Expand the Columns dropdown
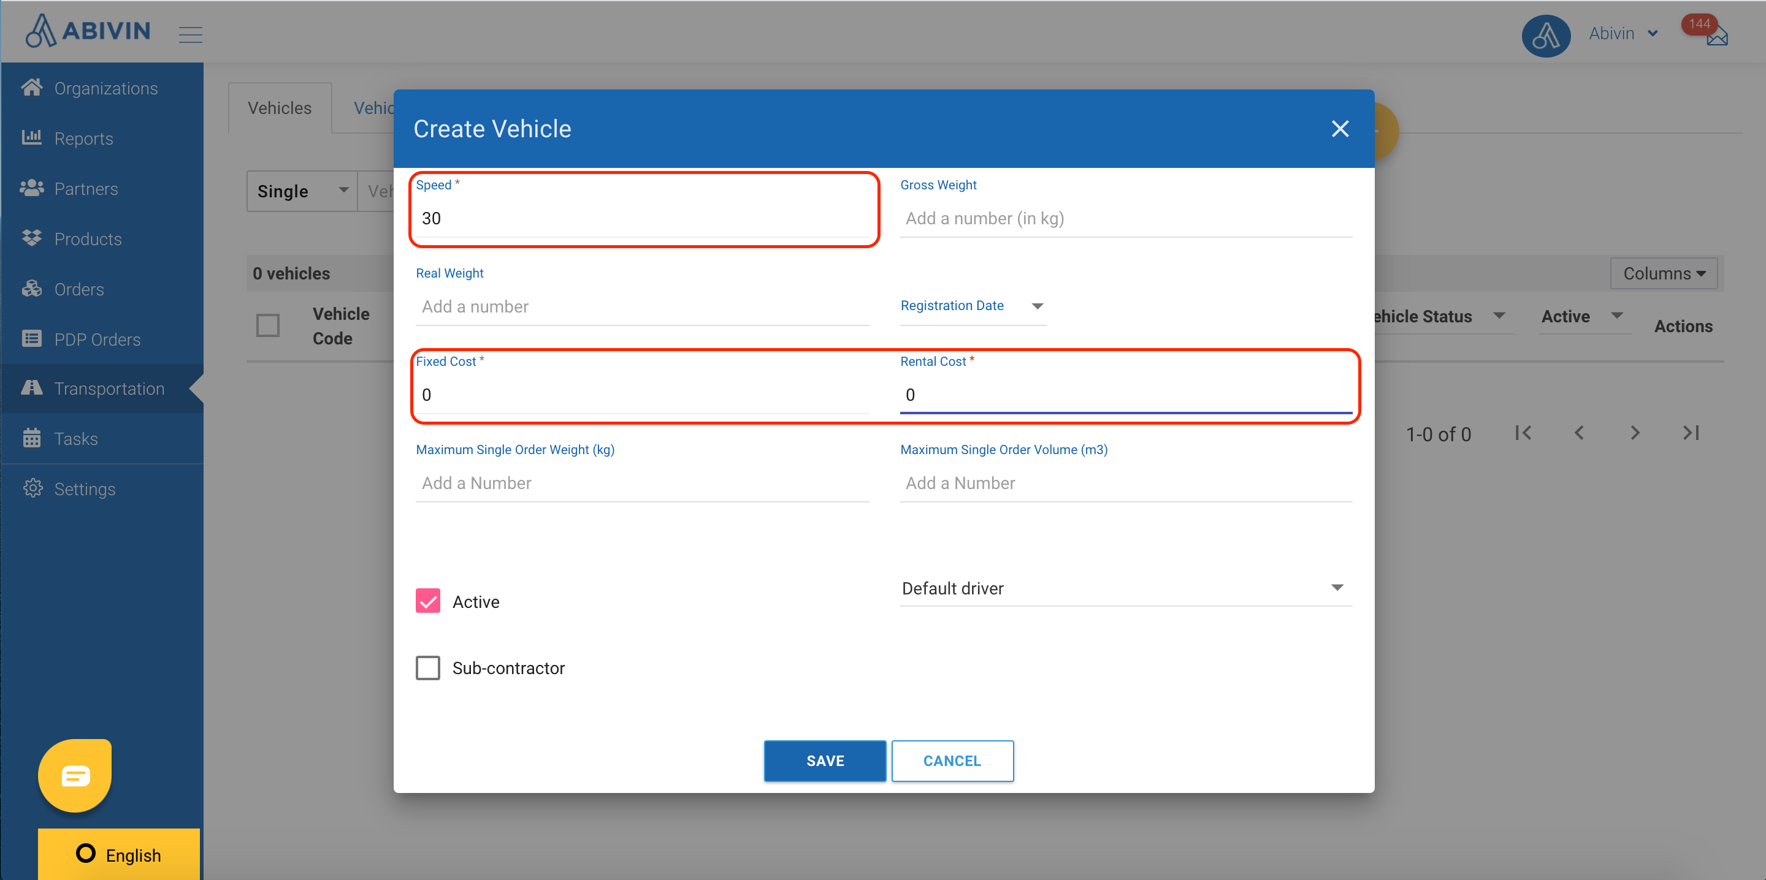This screenshot has width=1766, height=880. pos(1662,273)
